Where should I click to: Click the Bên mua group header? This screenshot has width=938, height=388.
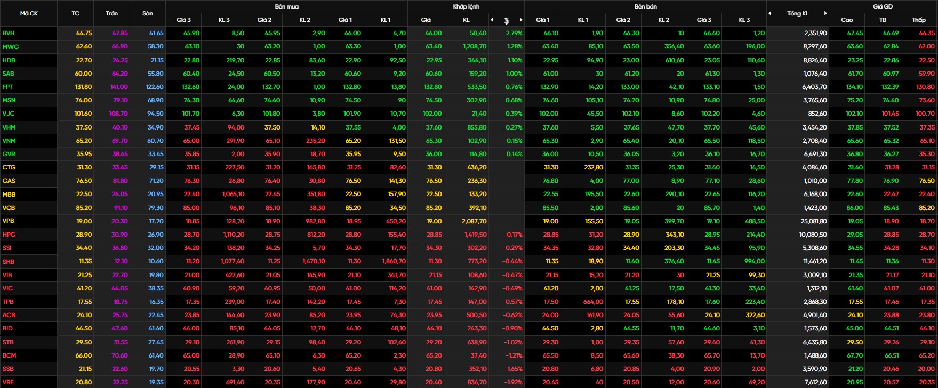click(286, 6)
